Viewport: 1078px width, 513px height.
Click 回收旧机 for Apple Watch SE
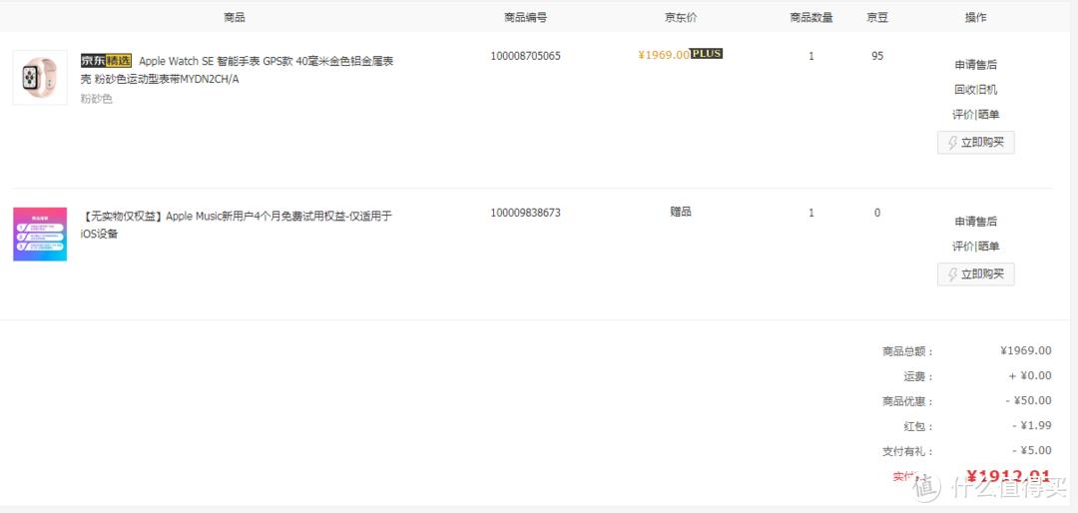pos(975,90)
